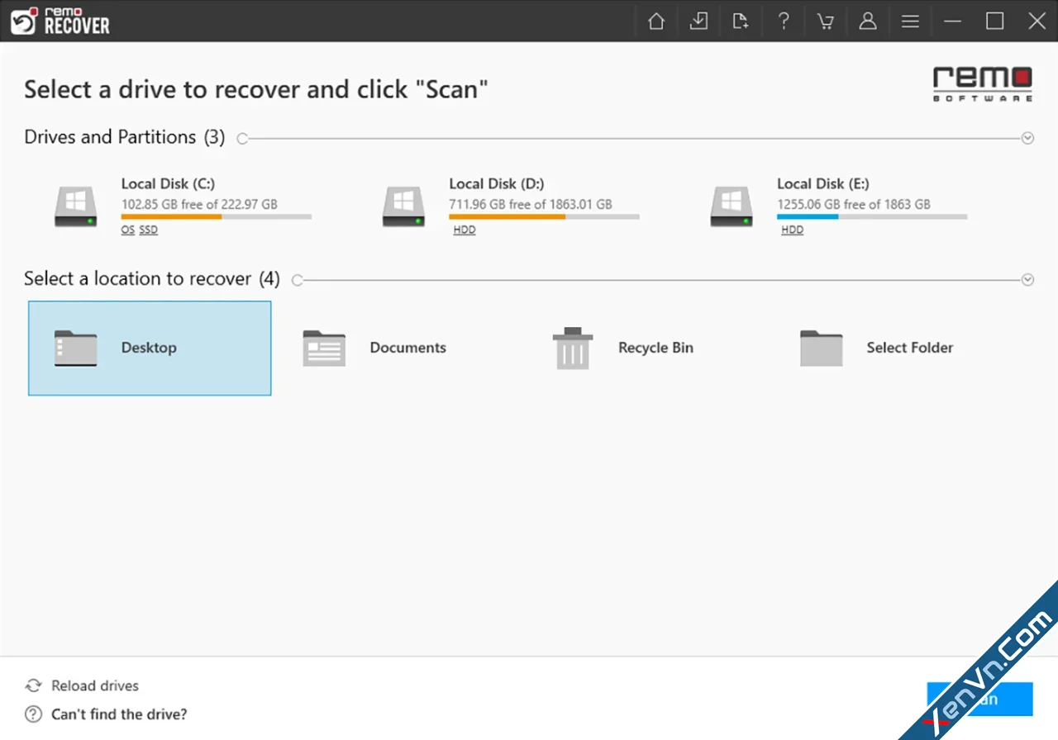The height and width of the screenshot is (740, 1058).
Task: Click the SSD tag under Local Disk (C:)
Action: (x=148, y=230)
